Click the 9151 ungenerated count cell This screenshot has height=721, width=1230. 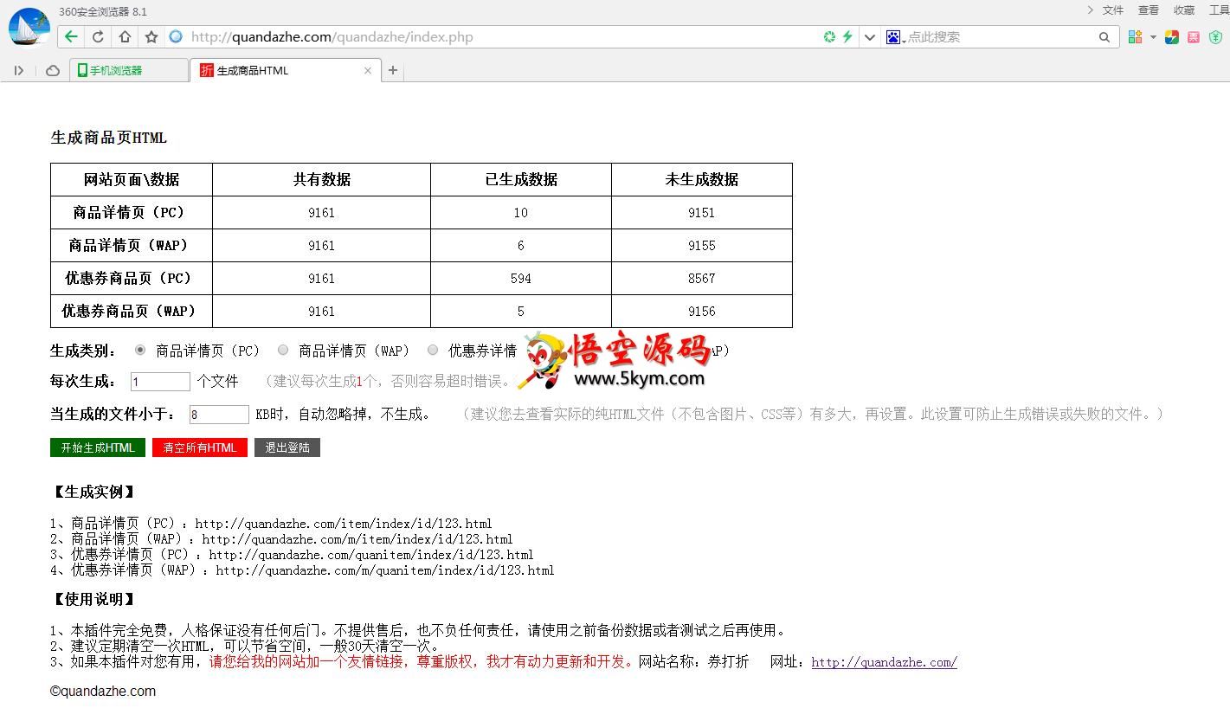(702, 212)
